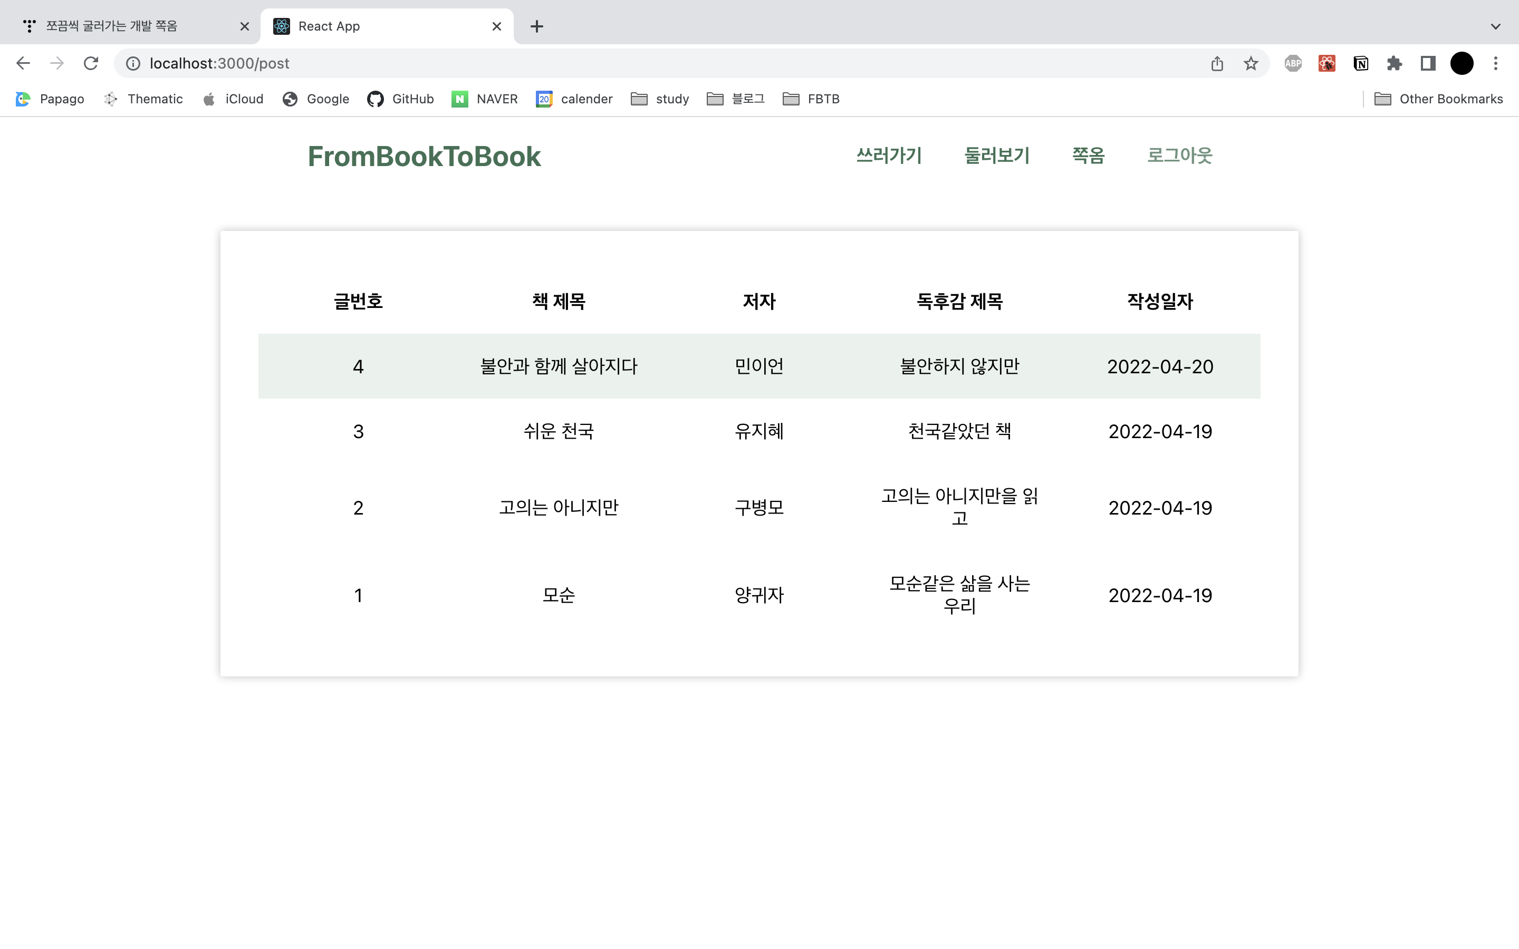Expand the tab search chevron
Viewport: 1519px width, 949px height.
[1495, 26]
